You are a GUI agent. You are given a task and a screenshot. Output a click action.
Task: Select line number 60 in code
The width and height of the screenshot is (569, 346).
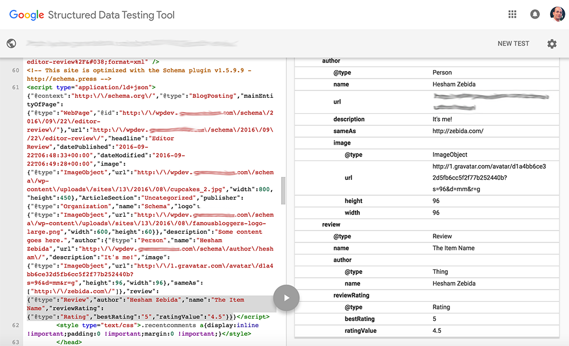tap(15, 71)
